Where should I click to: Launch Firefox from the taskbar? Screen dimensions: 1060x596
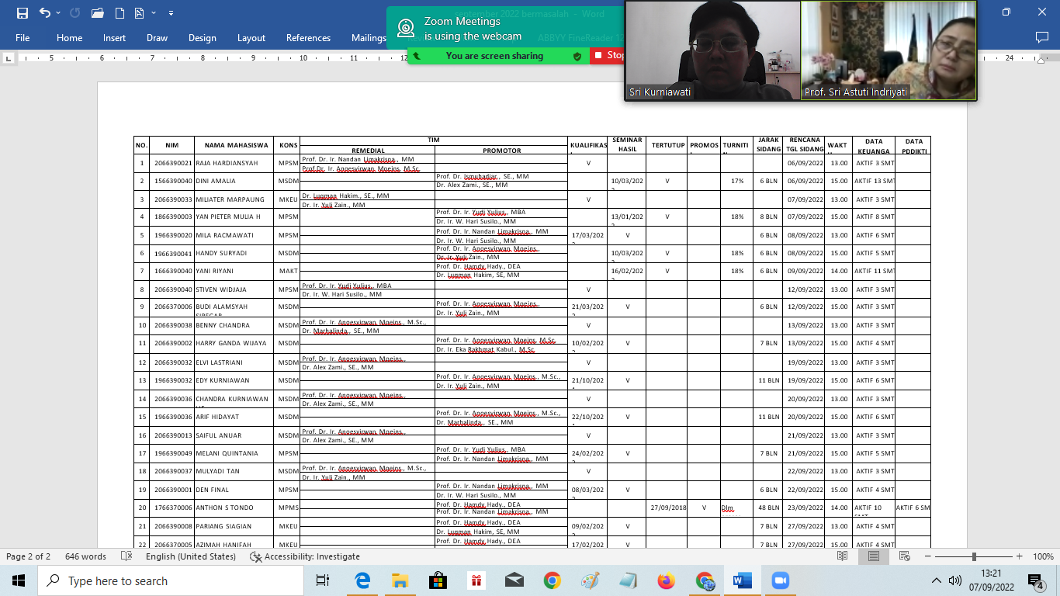click(666, 580)
